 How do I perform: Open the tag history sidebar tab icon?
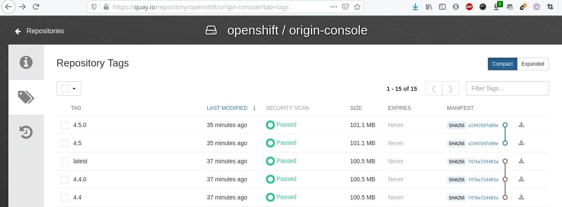click(26, 132)
